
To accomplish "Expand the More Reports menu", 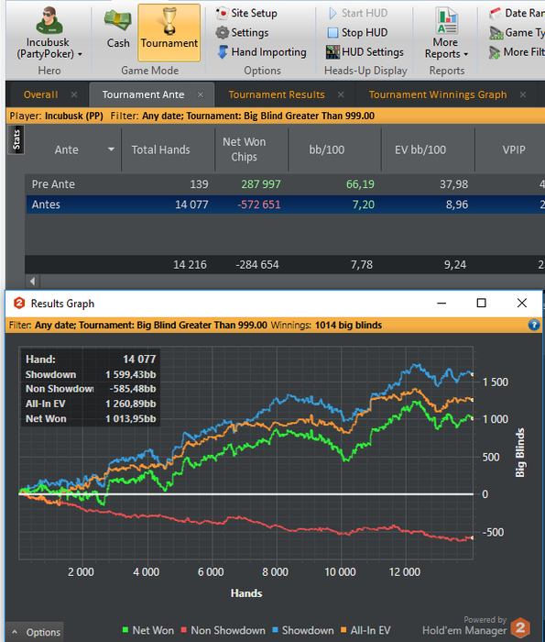I will [x=446, y=34].
